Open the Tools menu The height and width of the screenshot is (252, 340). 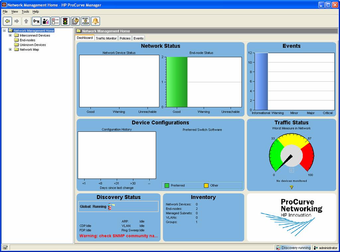(25, 12)
